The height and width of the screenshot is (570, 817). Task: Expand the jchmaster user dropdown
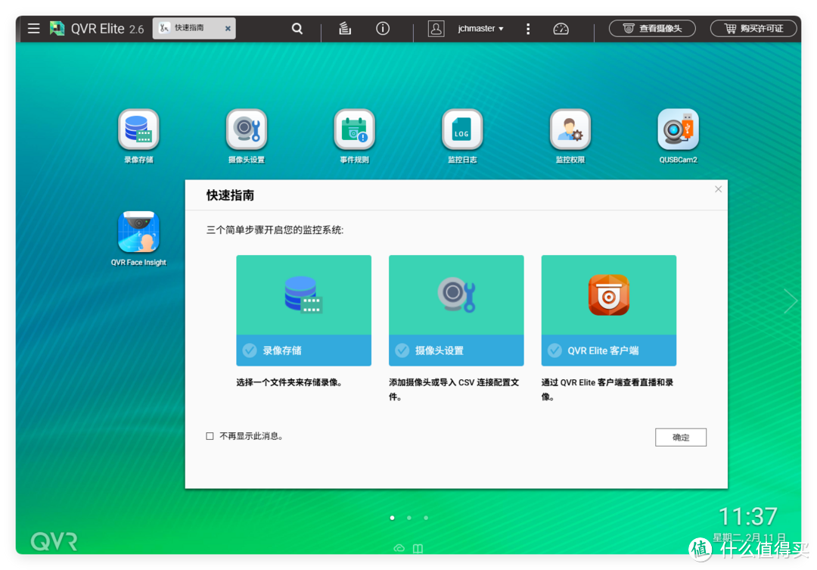[480, 29]
